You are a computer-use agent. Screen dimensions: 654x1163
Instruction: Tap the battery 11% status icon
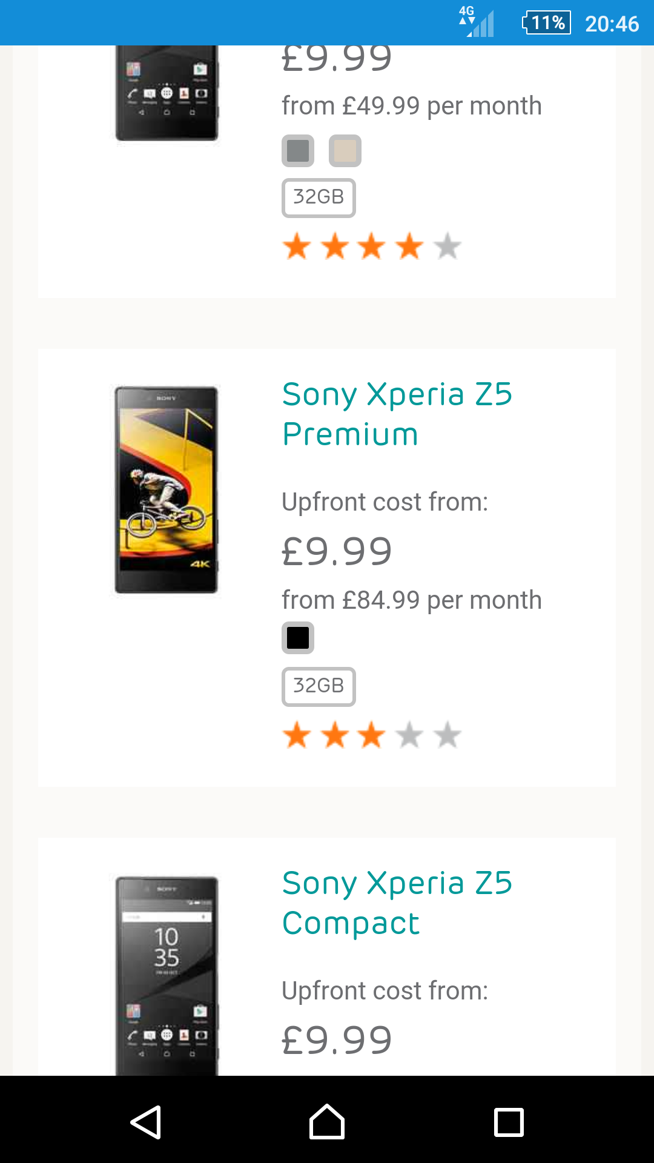[546, 23]
